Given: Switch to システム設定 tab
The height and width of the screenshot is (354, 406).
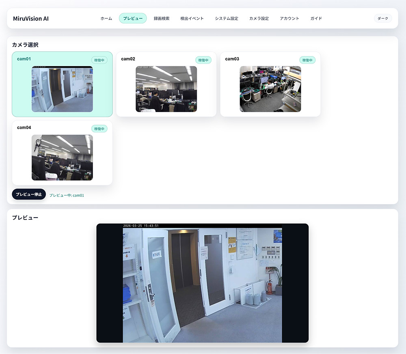Looking at the screenshot, I should (227, 18).
